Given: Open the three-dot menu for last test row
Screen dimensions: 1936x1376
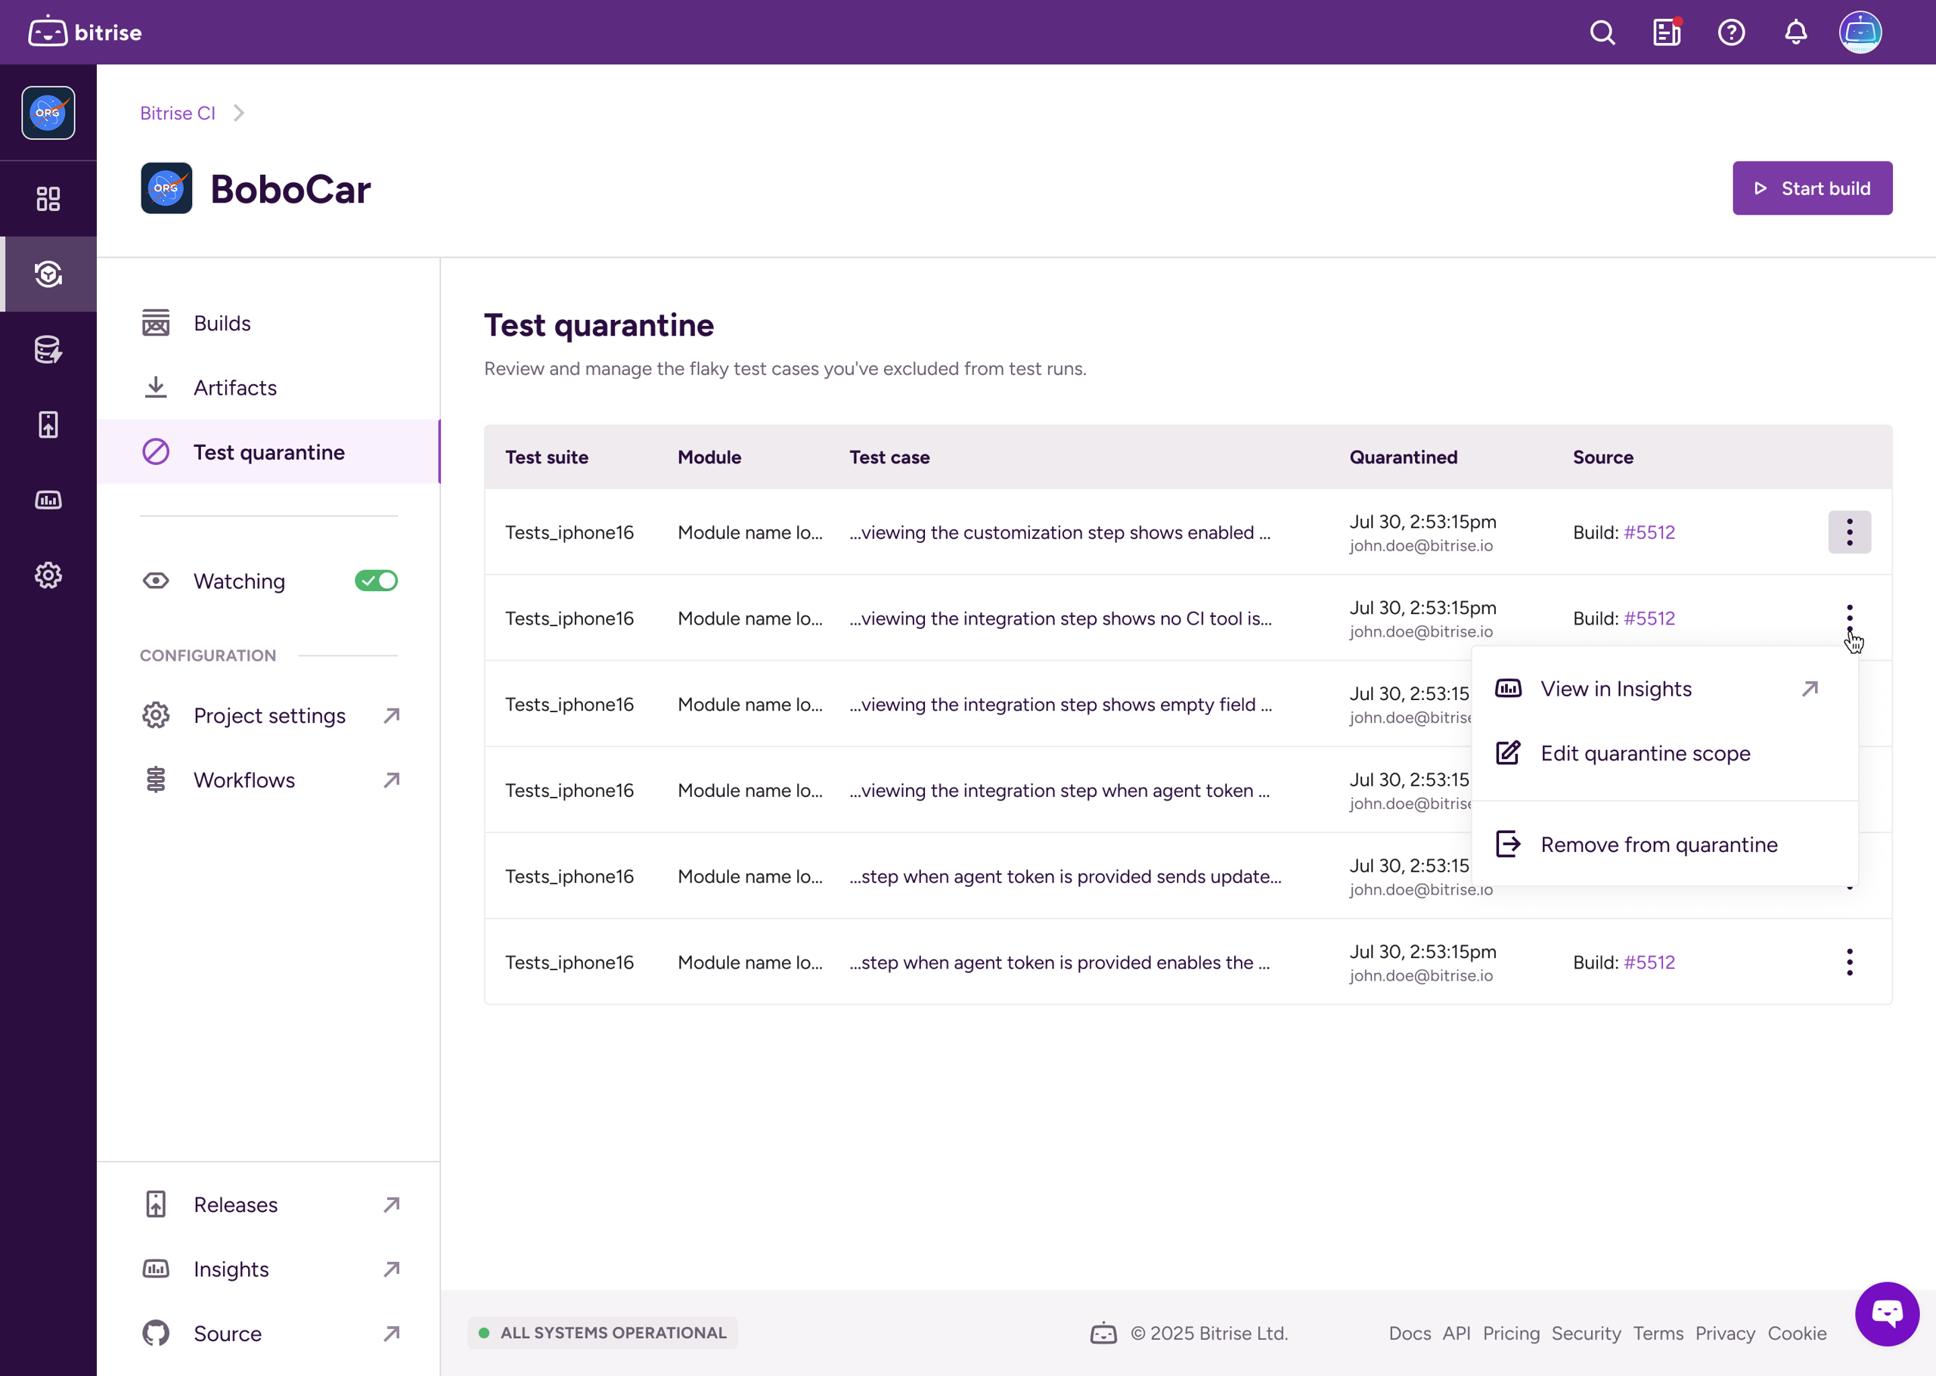Looking at the screenshot, I should click(1850, 962).
